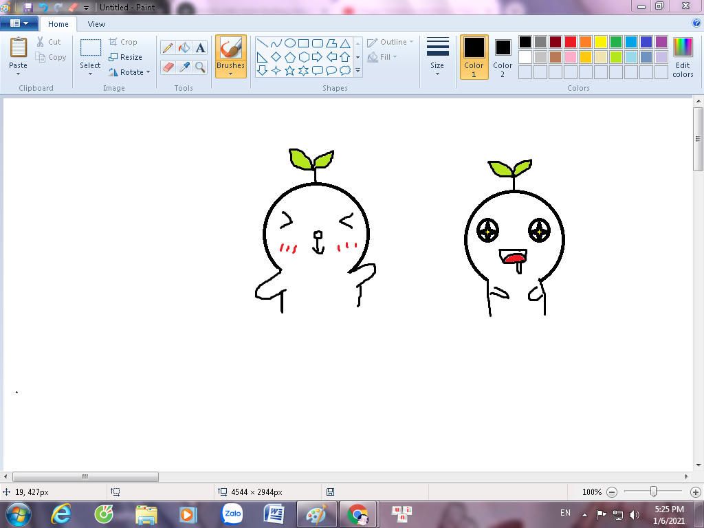Screen dimensions: 704x528
Task: Pick the Hexagon shape
Action: point(303,57)
